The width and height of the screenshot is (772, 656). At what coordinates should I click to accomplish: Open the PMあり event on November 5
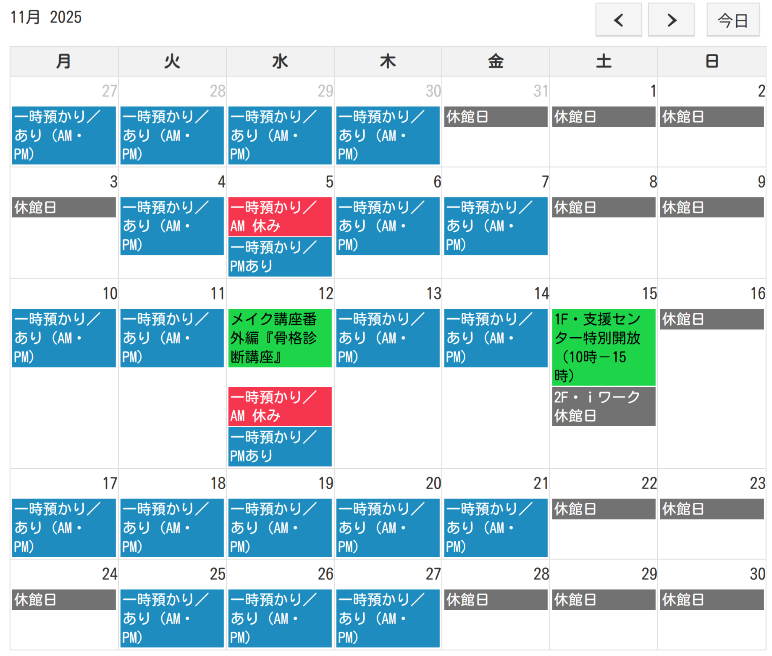[x=280, y=257]
